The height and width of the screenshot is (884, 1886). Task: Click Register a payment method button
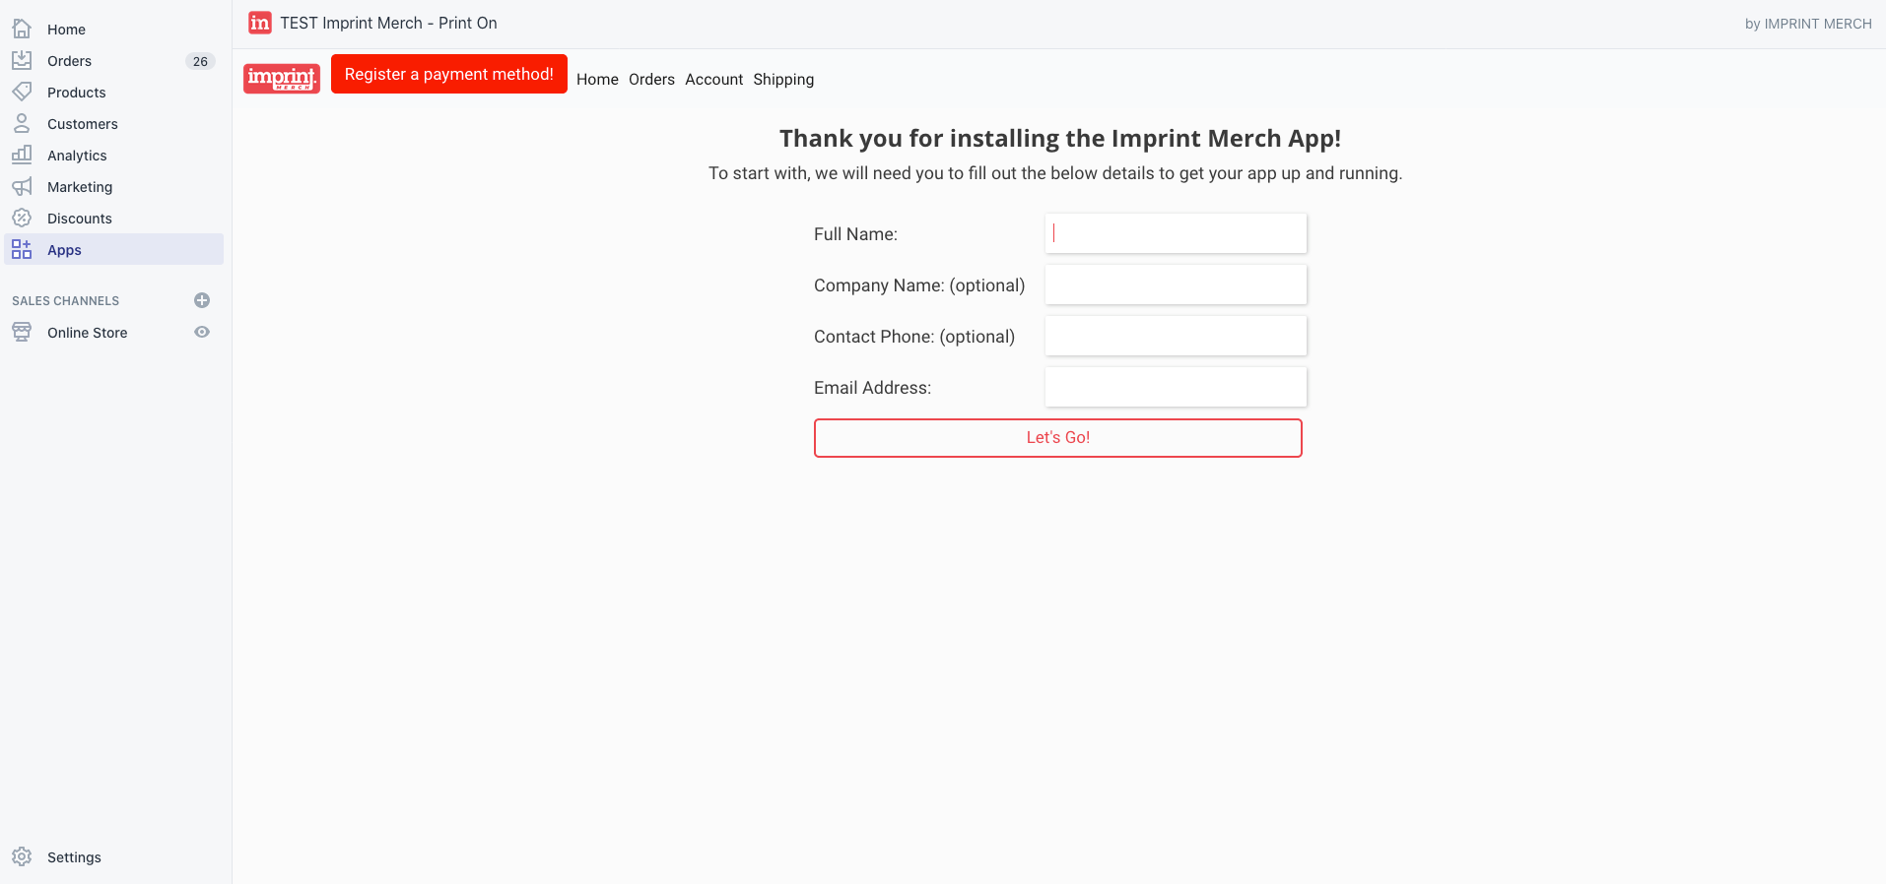(x=448, y=75)
